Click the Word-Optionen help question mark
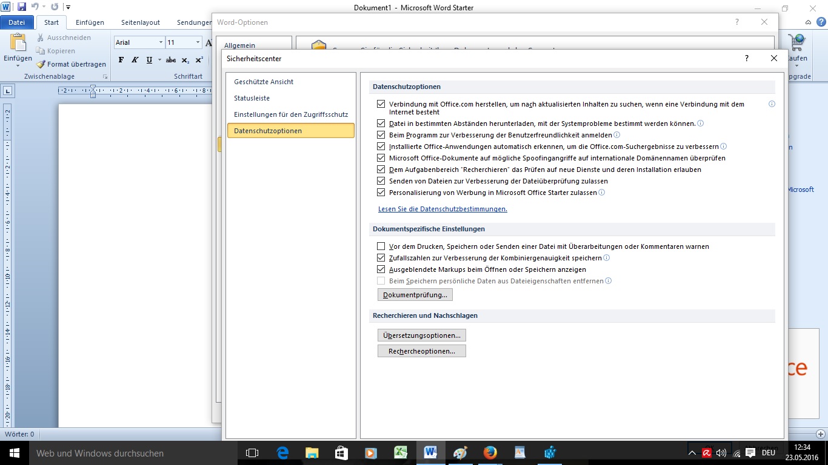This screenshot has height=465, width=828. coord(737,22)
